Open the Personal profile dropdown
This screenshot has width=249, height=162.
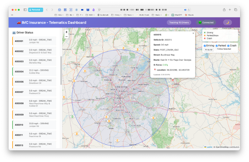pos(36,10)
